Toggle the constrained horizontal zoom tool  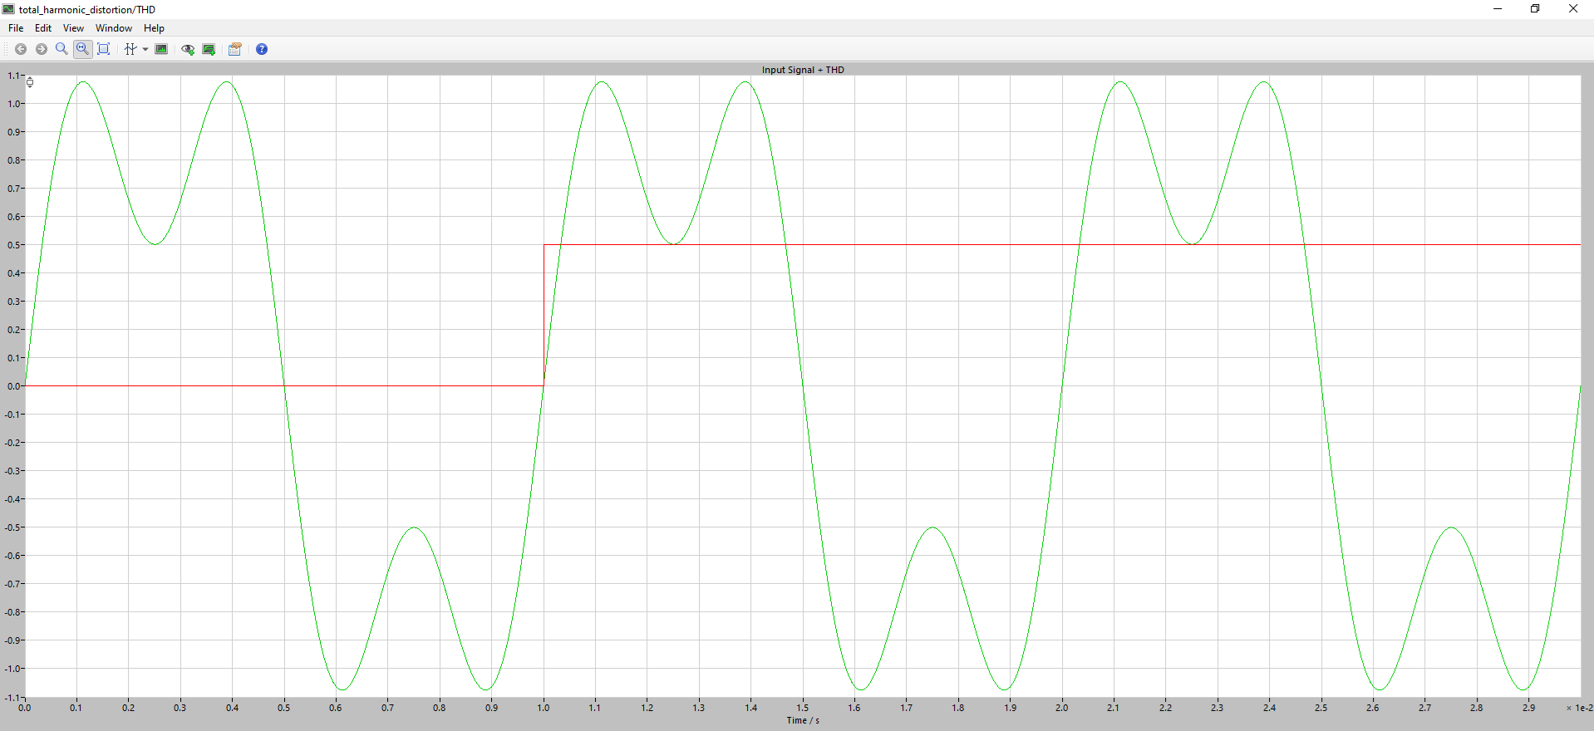82,49
